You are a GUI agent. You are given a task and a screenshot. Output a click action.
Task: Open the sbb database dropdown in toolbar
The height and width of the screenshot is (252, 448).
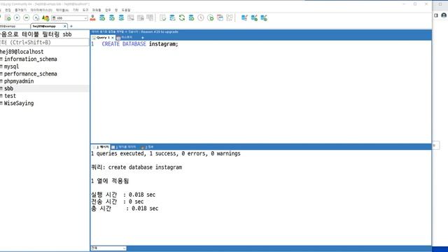click(x=69, y=18)
